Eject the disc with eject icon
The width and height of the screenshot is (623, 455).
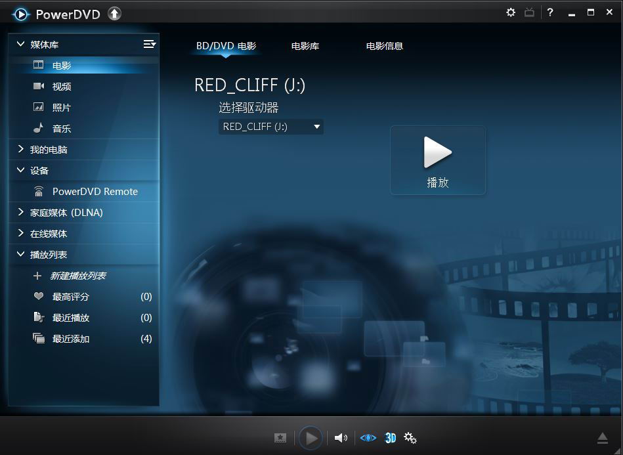click(x=603, y=438)
